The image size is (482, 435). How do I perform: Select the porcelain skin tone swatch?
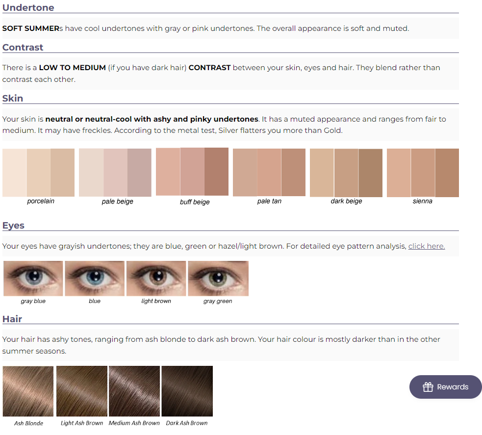[39, 173]
